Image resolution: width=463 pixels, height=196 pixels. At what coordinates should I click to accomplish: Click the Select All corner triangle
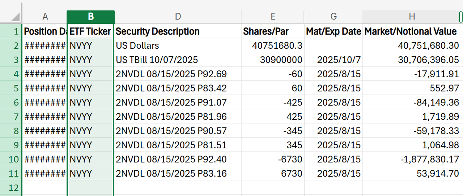(x=15, y=17)
